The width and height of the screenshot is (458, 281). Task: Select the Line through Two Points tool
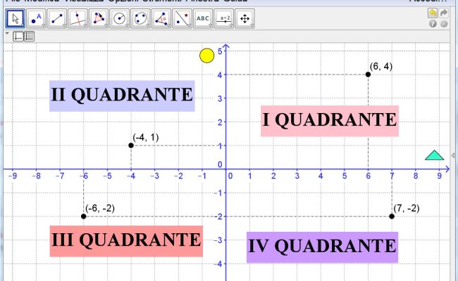[x=57, y=19]
